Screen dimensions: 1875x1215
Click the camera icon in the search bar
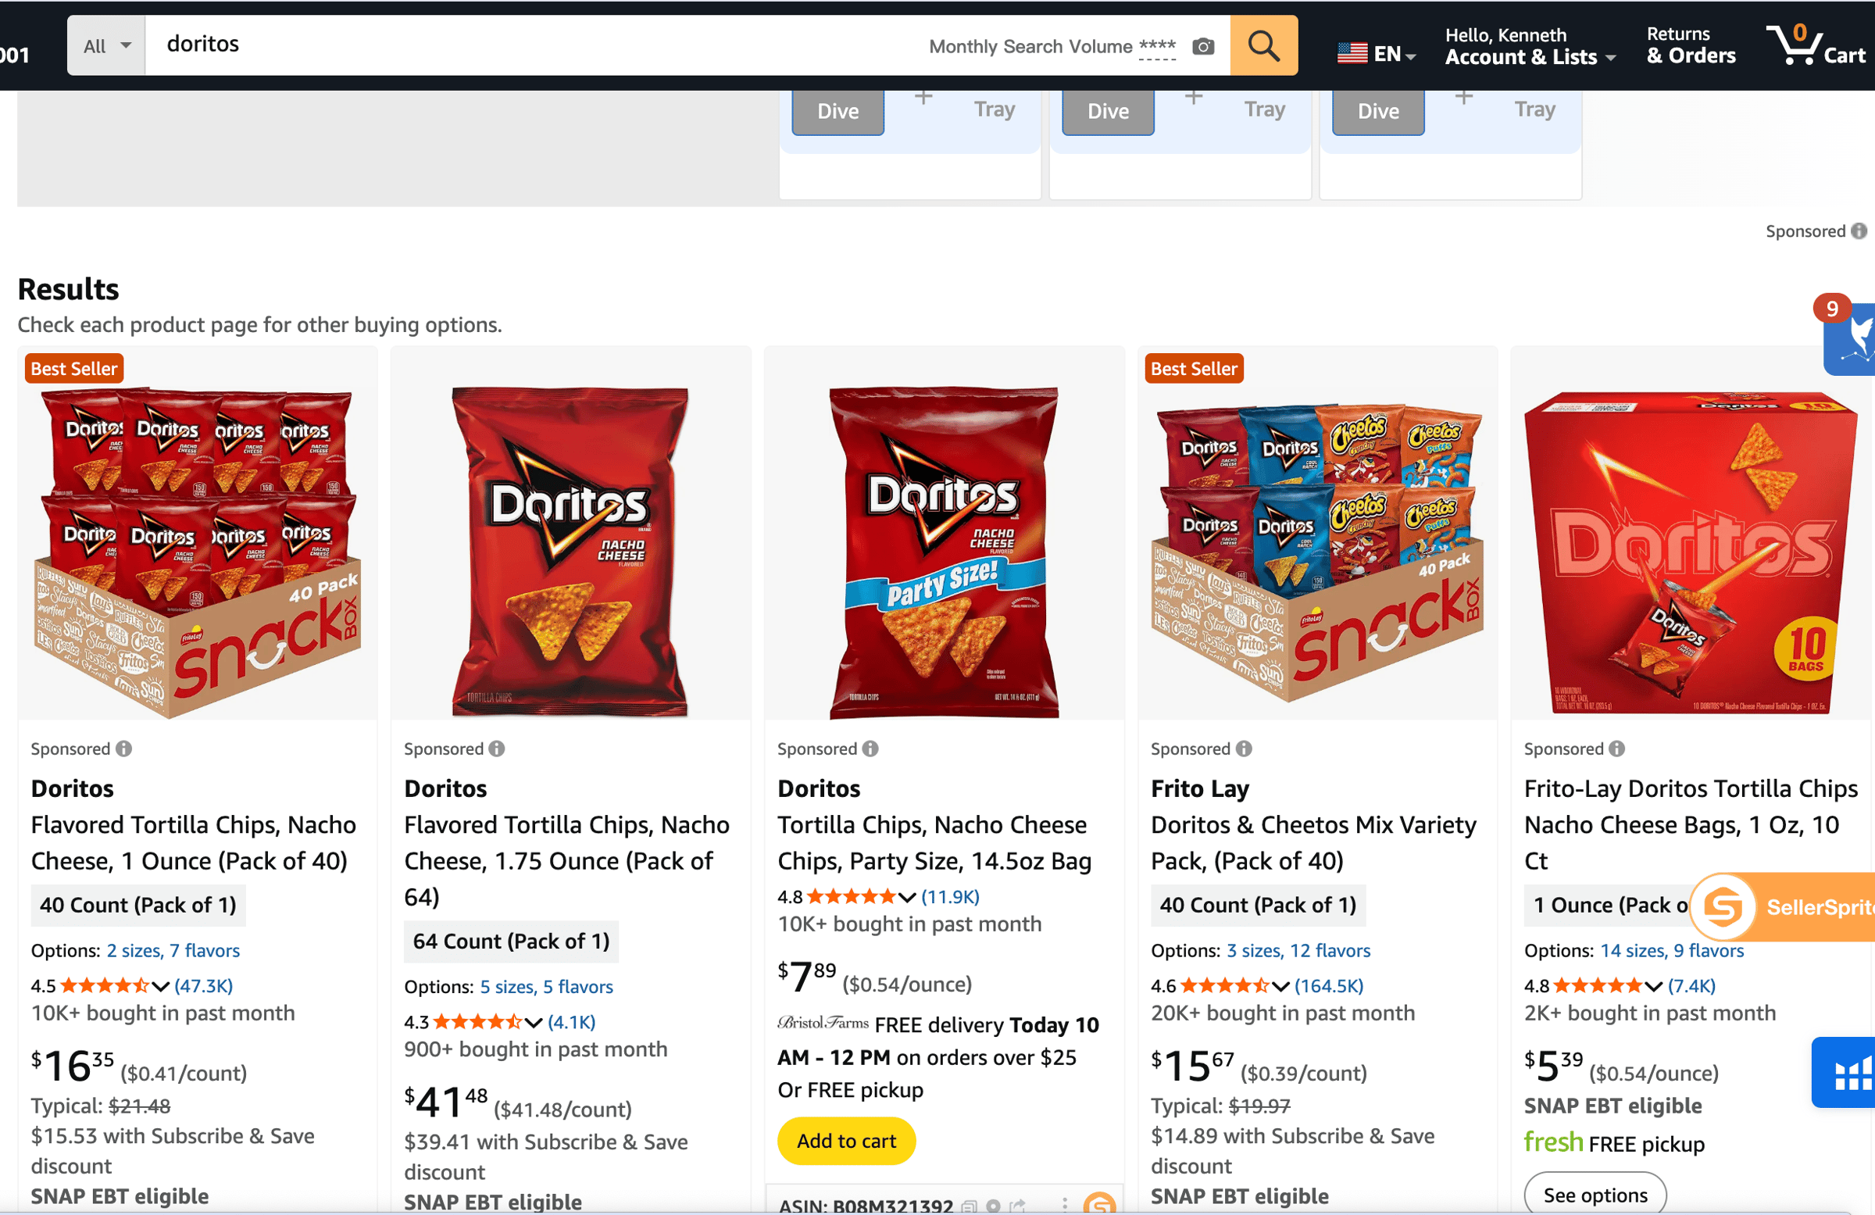coord(1203,46)
